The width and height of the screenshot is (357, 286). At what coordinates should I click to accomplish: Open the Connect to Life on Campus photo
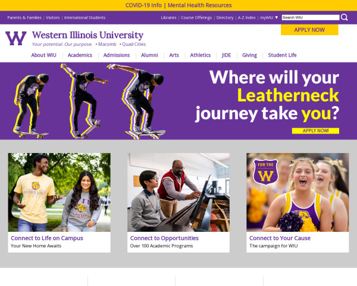[59, 192]
